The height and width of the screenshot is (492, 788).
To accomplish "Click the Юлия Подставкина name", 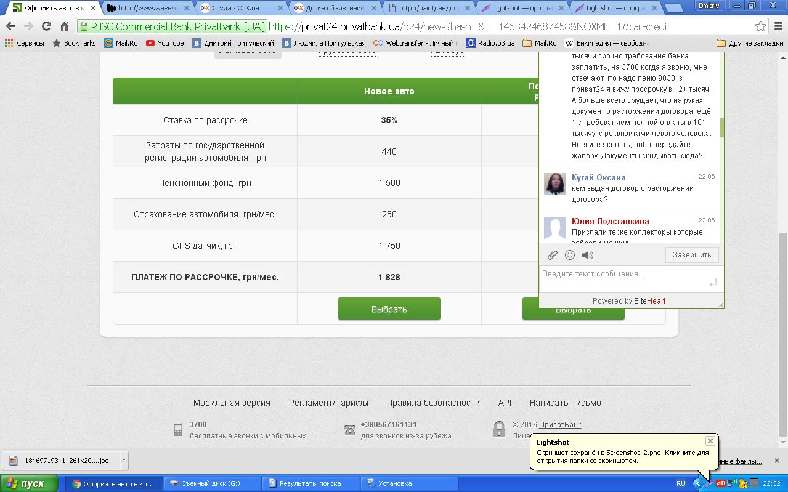I will pyautogui.click(x=610, y=221).
